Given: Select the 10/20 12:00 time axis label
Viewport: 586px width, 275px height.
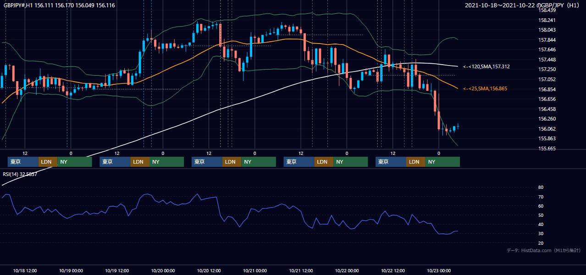Looking at the screenshot, I should click(x=209, y=270).
